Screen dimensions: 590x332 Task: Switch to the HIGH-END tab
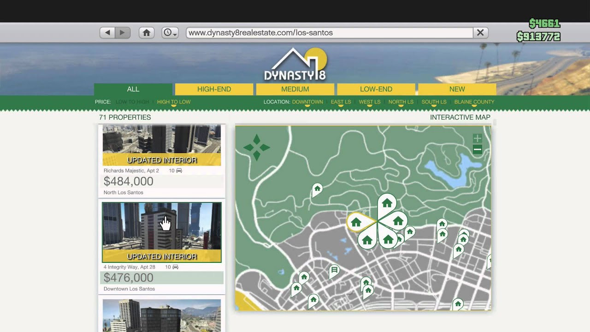214,89
